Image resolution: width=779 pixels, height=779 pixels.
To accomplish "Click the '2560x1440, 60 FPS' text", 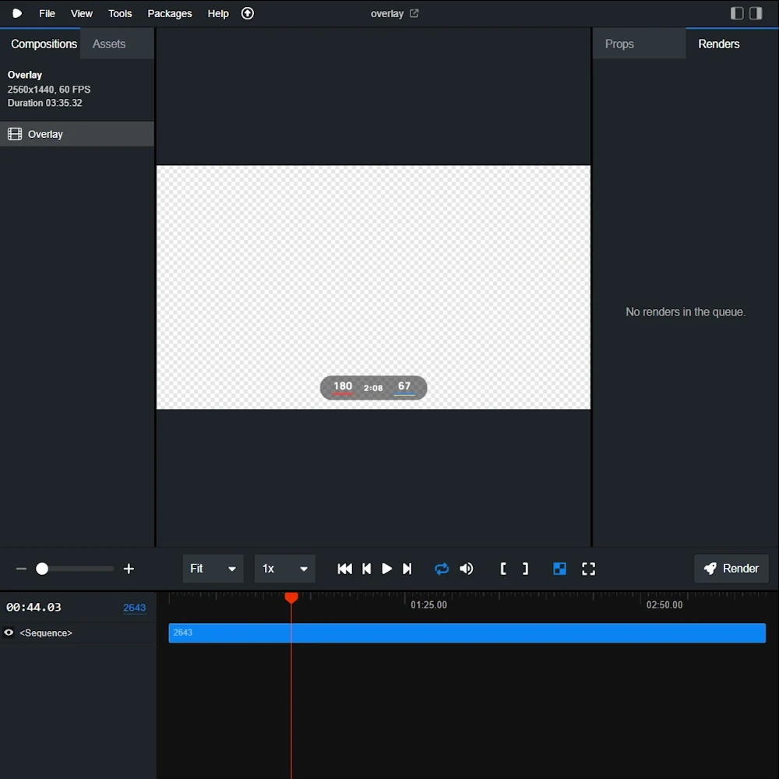I will click(x=48, y=90).
